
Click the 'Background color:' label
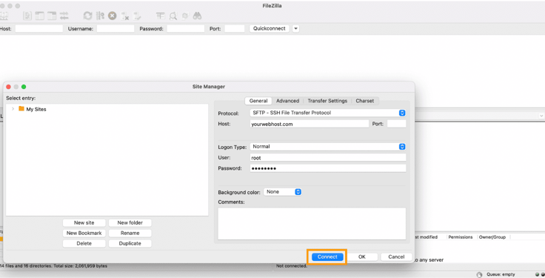tap(239, 193)
